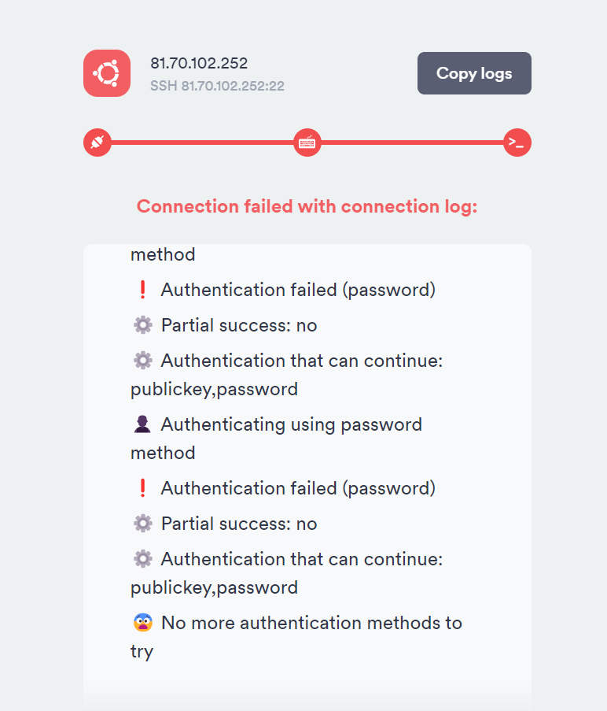Click the progress line between plug and keyboard
The image size is (607, 711).
click(x=202, y=143)
